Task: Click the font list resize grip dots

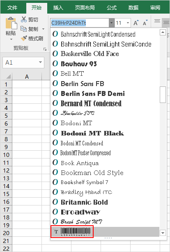Action: tap(108, 238)
